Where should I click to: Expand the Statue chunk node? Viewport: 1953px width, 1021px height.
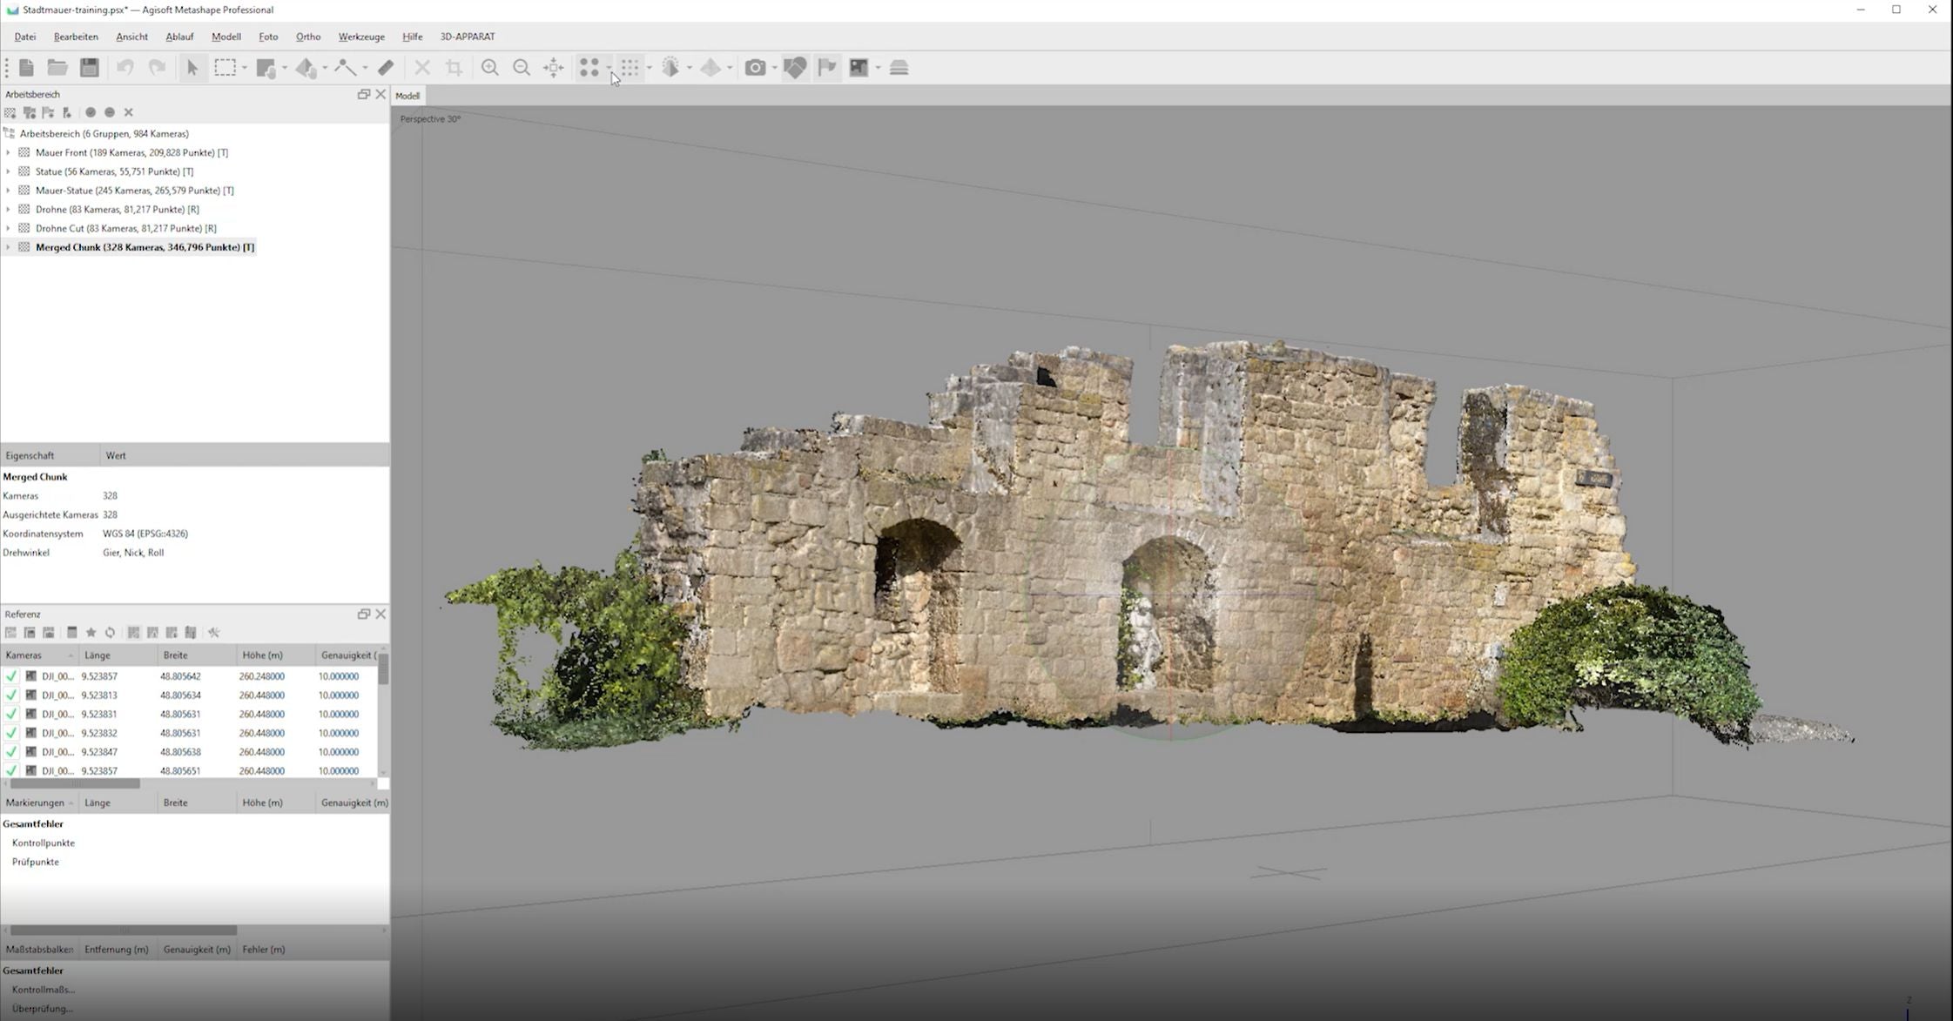8,171
